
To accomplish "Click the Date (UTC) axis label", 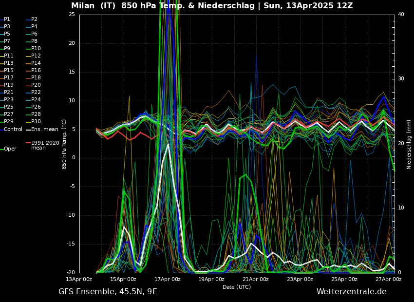I will click(237, 287).
